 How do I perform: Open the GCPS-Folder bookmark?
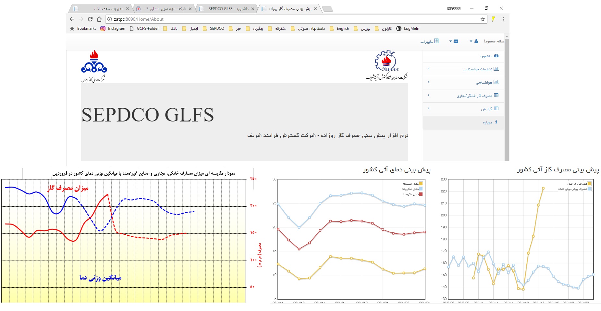click(144, 29)
